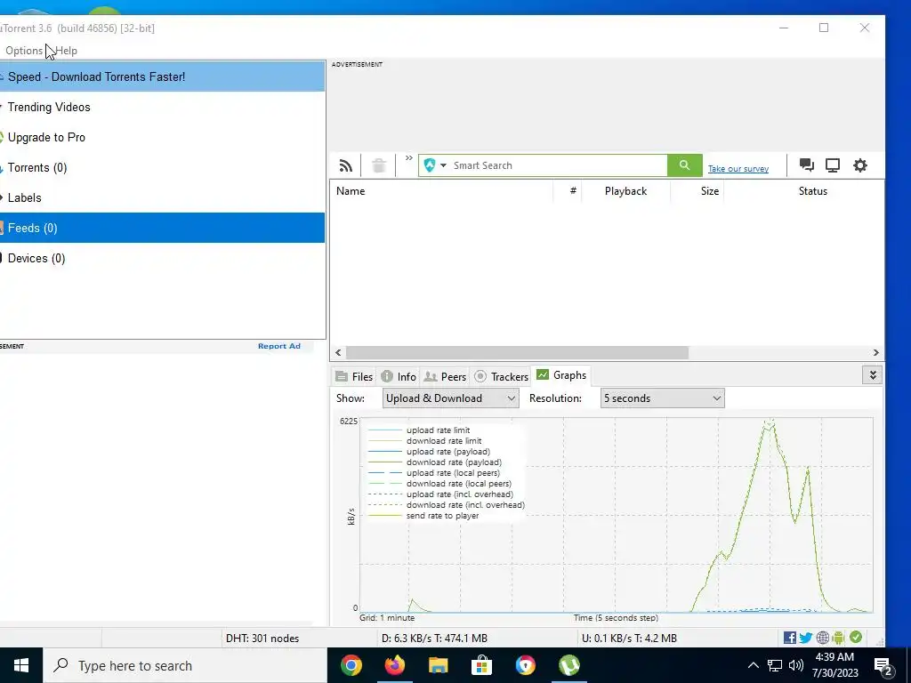
Task: Switch to the Files tab
Action: click(x=354, y=376)
